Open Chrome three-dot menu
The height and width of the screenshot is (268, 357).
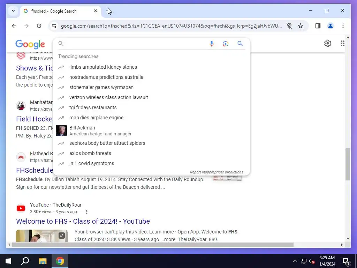coord(343,26)
